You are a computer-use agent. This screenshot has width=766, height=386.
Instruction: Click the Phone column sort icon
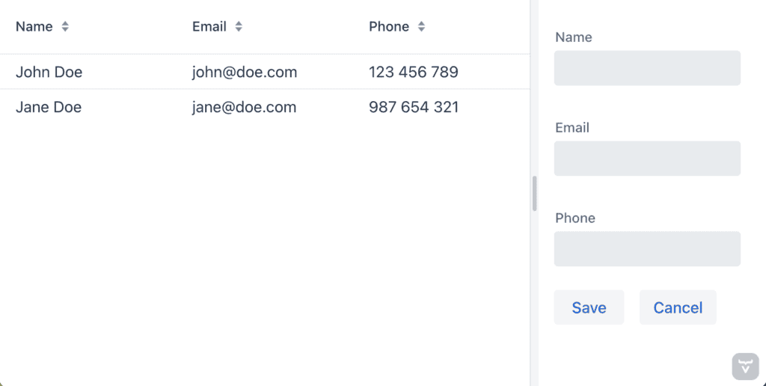point(421,27)
